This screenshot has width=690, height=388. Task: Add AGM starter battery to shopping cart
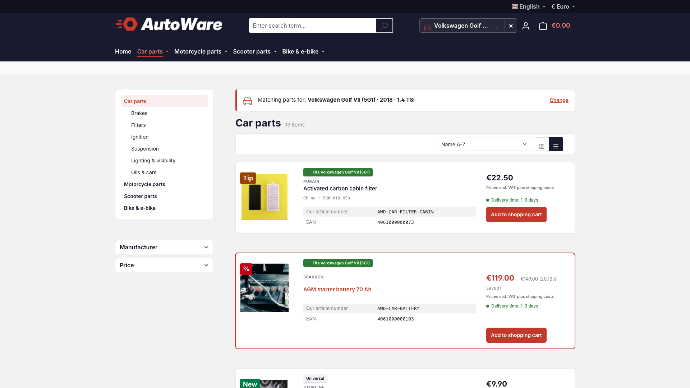click(516, 335)
